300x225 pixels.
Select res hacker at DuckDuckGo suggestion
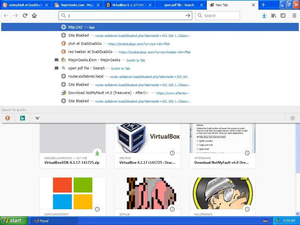point(150,52)
